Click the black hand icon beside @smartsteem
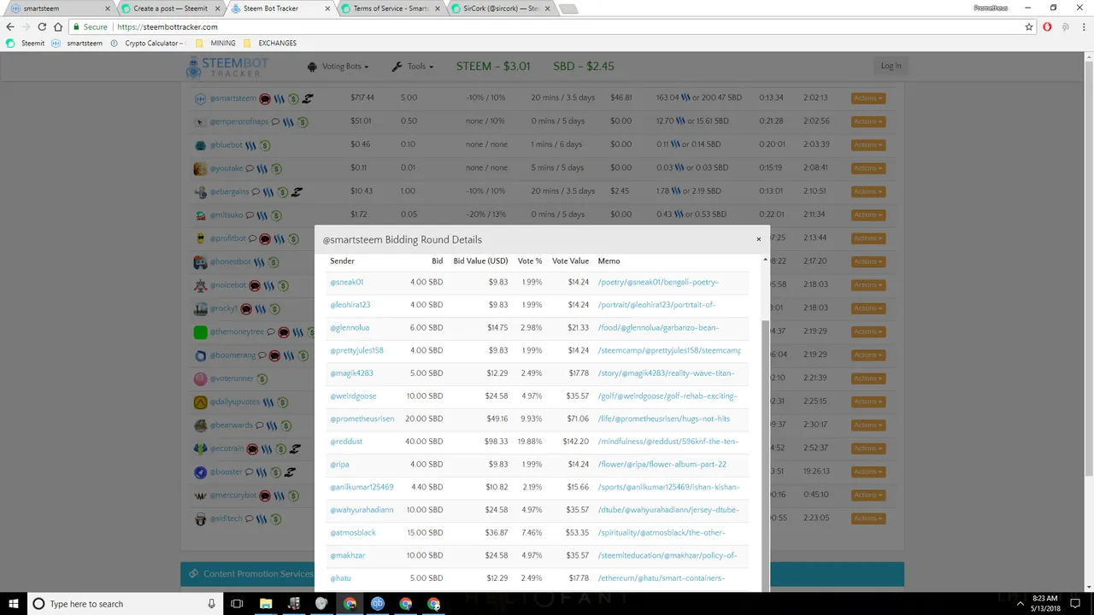The image size is (1094, 615). [308, 98]
